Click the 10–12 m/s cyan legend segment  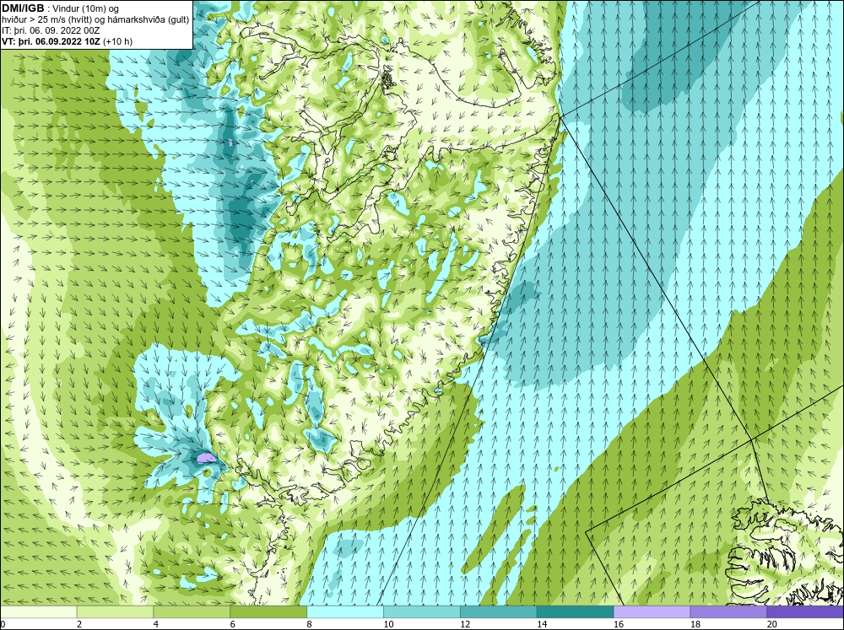point(422,611)
